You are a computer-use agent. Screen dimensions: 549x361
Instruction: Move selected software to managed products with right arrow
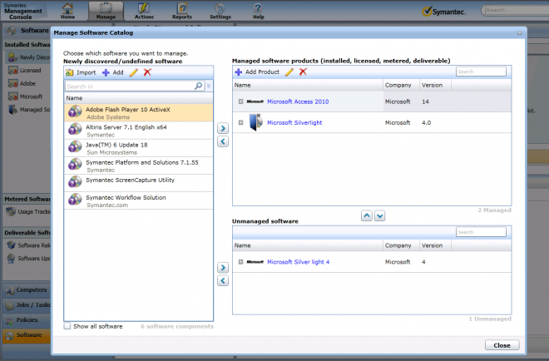(223, 128)
